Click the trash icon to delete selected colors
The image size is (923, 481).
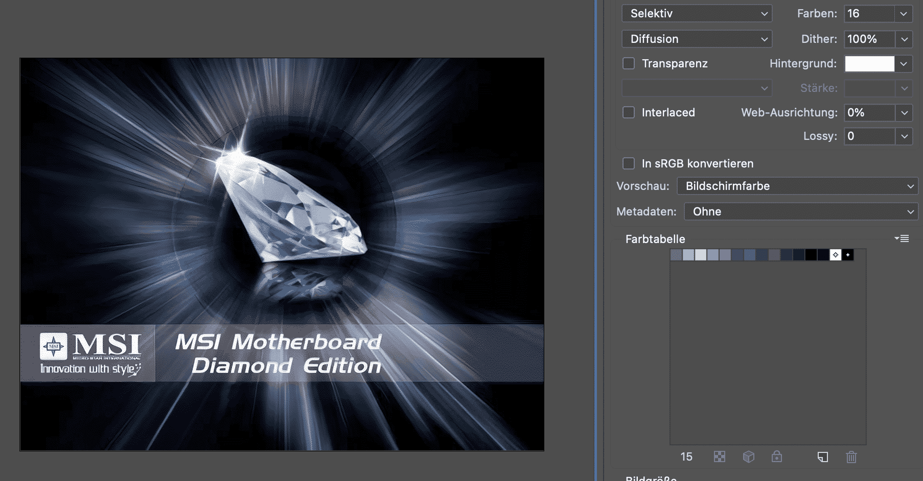pyautogui.click(x=851, y=456)
